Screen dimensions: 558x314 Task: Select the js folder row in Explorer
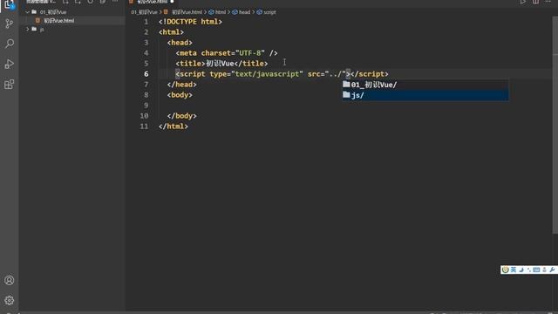tap(71, 29)
